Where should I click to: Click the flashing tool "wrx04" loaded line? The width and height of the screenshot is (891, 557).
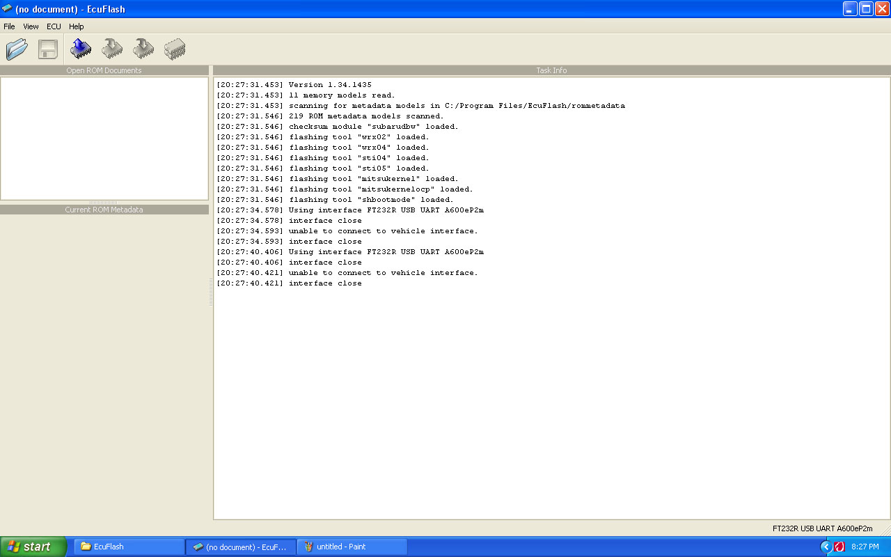tap(323, 148)
